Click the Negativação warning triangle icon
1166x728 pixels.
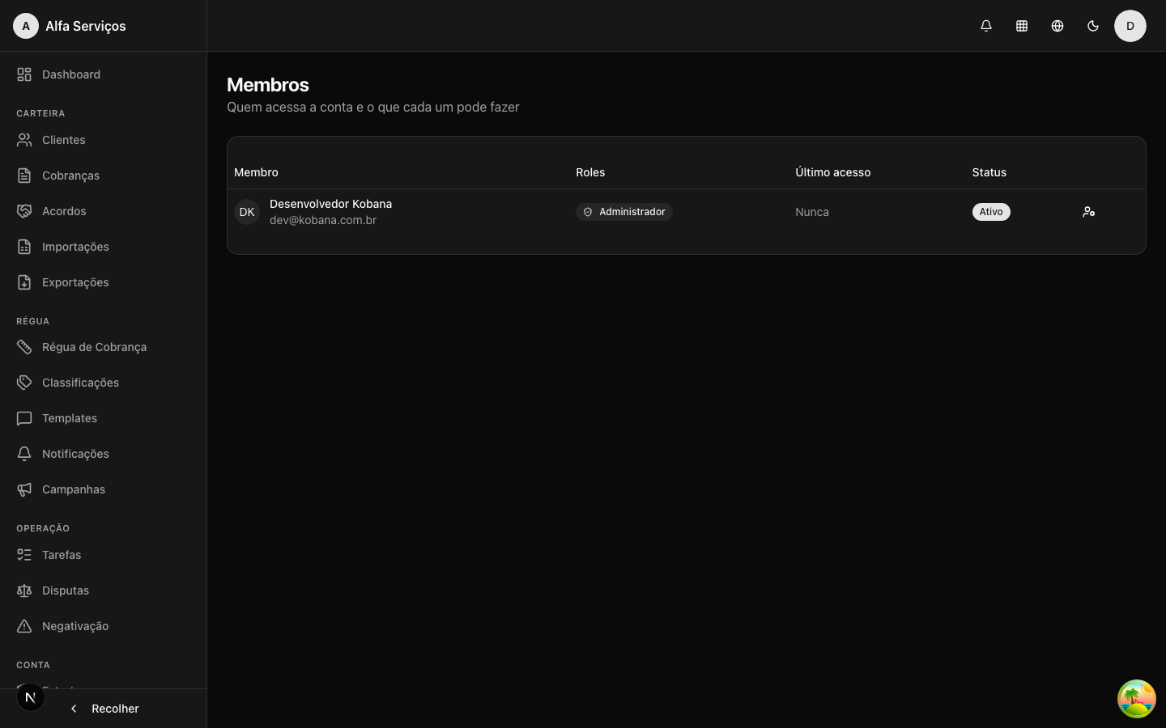pos(24,626)
